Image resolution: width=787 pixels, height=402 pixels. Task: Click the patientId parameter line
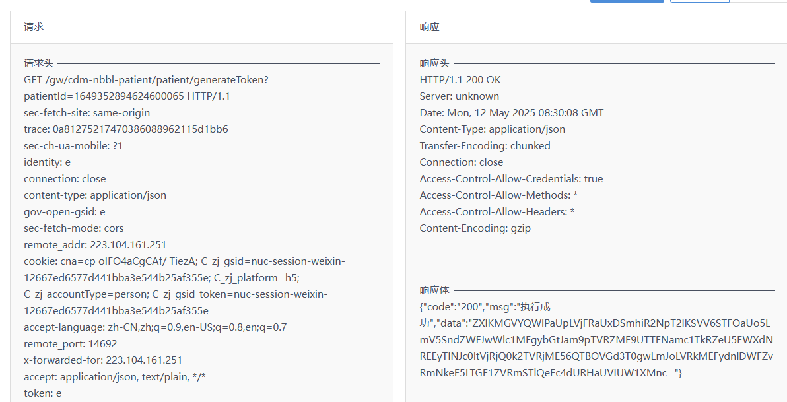coord(127,96)
